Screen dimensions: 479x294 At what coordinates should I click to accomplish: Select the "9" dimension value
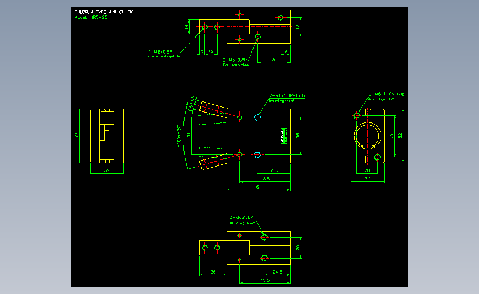[286, 51]
